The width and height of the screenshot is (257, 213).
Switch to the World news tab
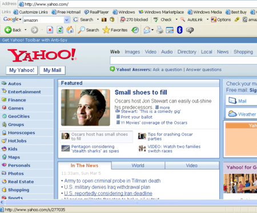138,165
